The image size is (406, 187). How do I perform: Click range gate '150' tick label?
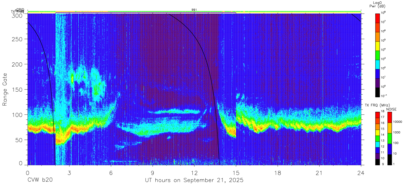pyautogui.click(x=17, y=90)
